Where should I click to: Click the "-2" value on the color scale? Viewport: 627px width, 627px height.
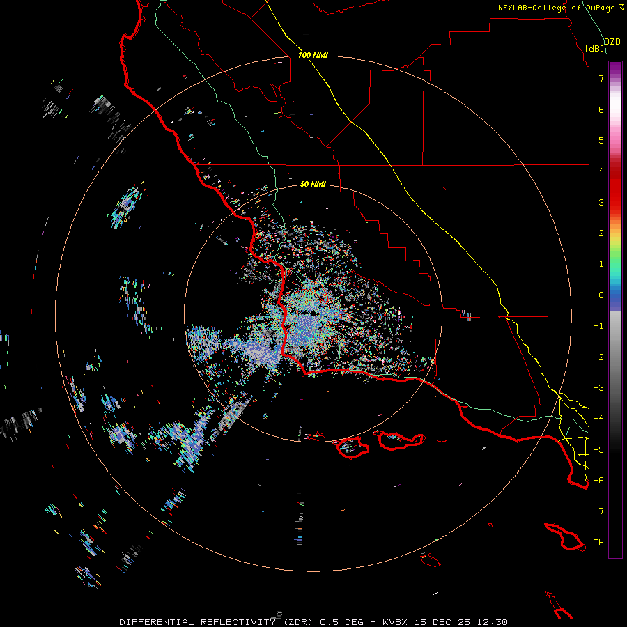598,357
